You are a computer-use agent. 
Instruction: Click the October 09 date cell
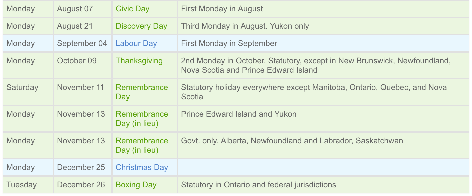click(77, 61)
